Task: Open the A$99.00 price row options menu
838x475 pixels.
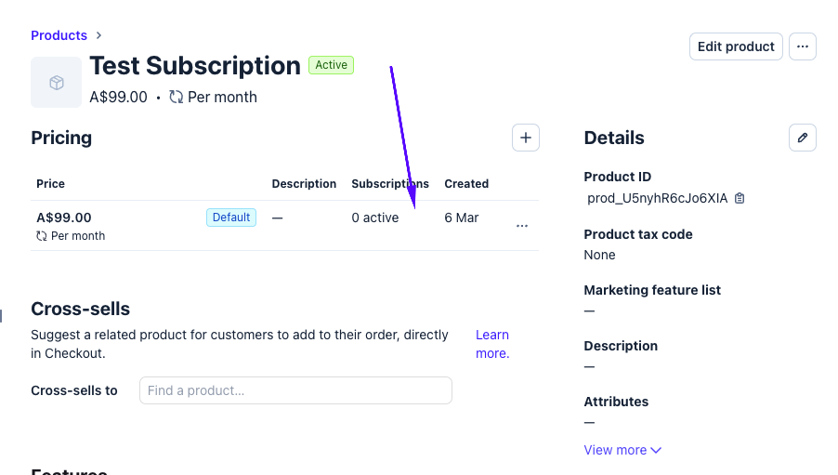Action: pos(522,226)
